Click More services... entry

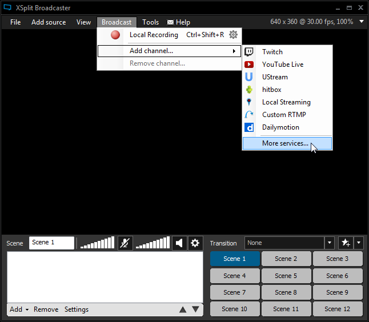click(x=287, y=143)
